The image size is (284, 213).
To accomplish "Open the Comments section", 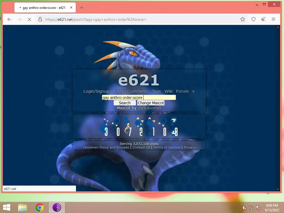I will pos(138,91).
